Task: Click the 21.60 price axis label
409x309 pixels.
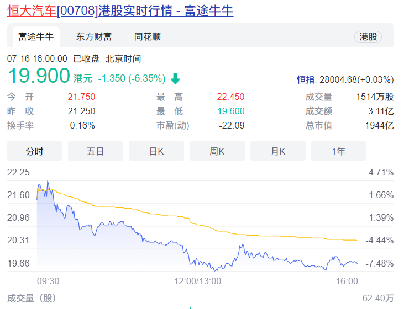Action: tap(18, 195)
